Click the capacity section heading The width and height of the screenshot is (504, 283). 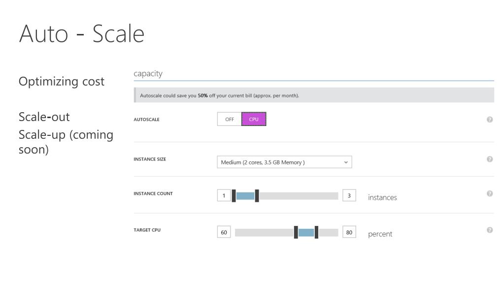148,74
